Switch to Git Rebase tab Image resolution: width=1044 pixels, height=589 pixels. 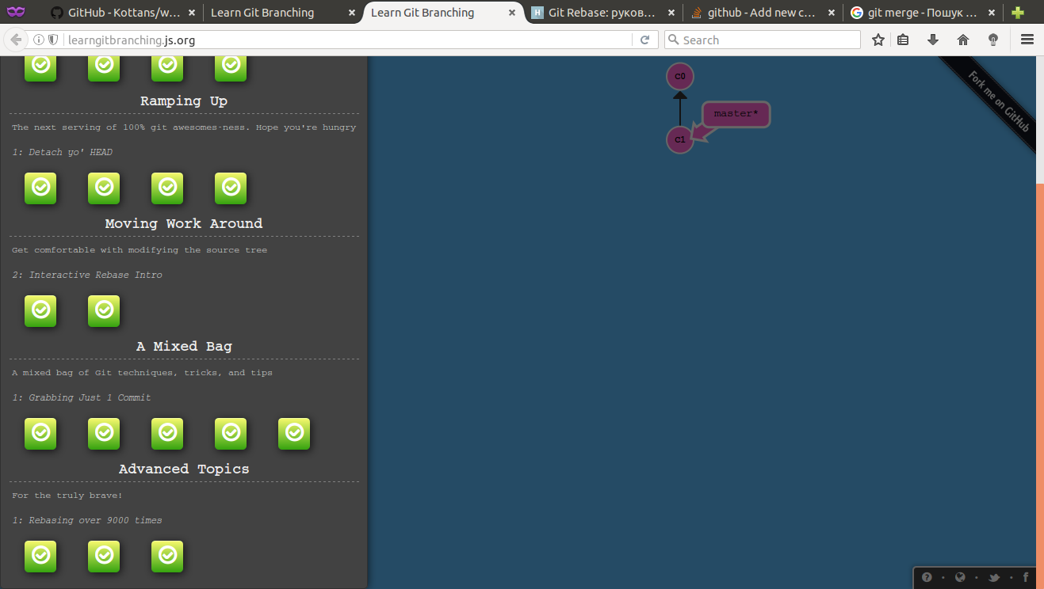602,13
